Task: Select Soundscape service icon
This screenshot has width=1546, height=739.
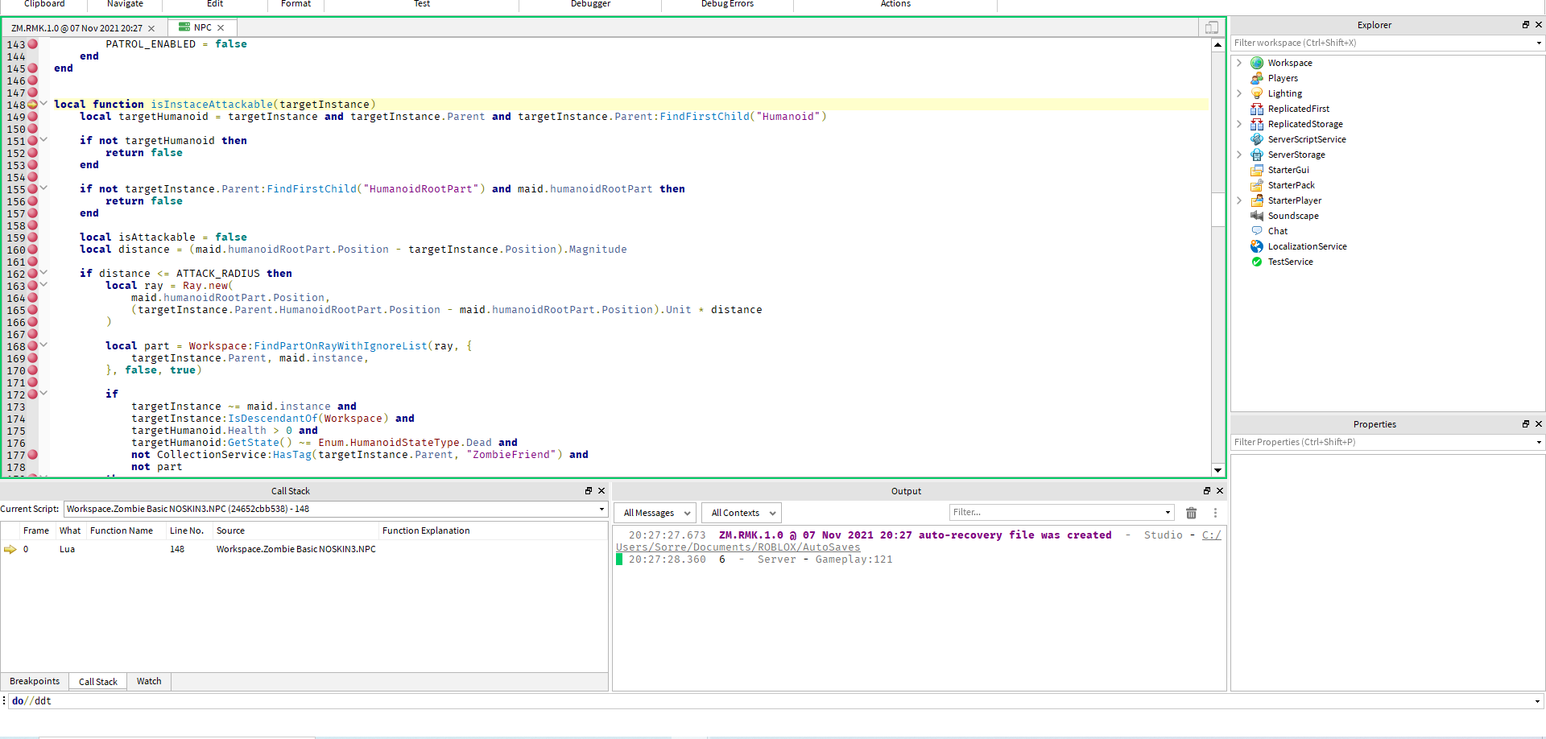Action: click(x=1256, y=216)
